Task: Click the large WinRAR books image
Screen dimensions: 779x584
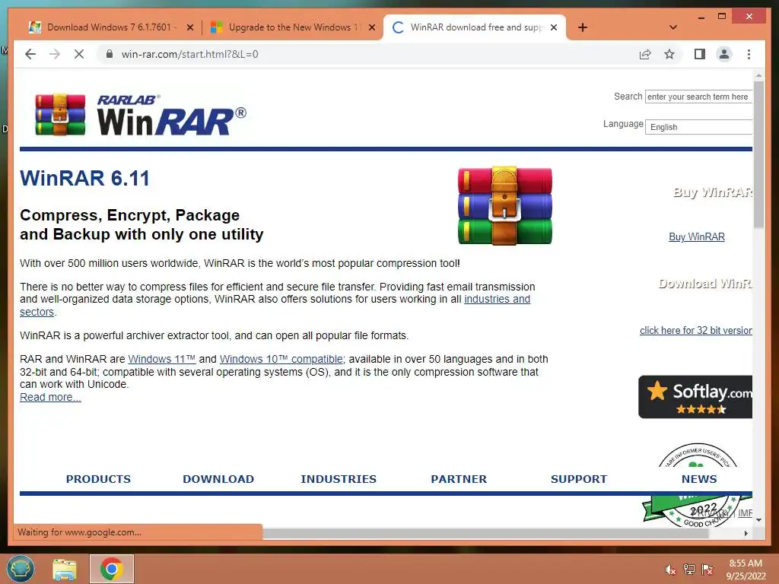Action: pos(505,205)
